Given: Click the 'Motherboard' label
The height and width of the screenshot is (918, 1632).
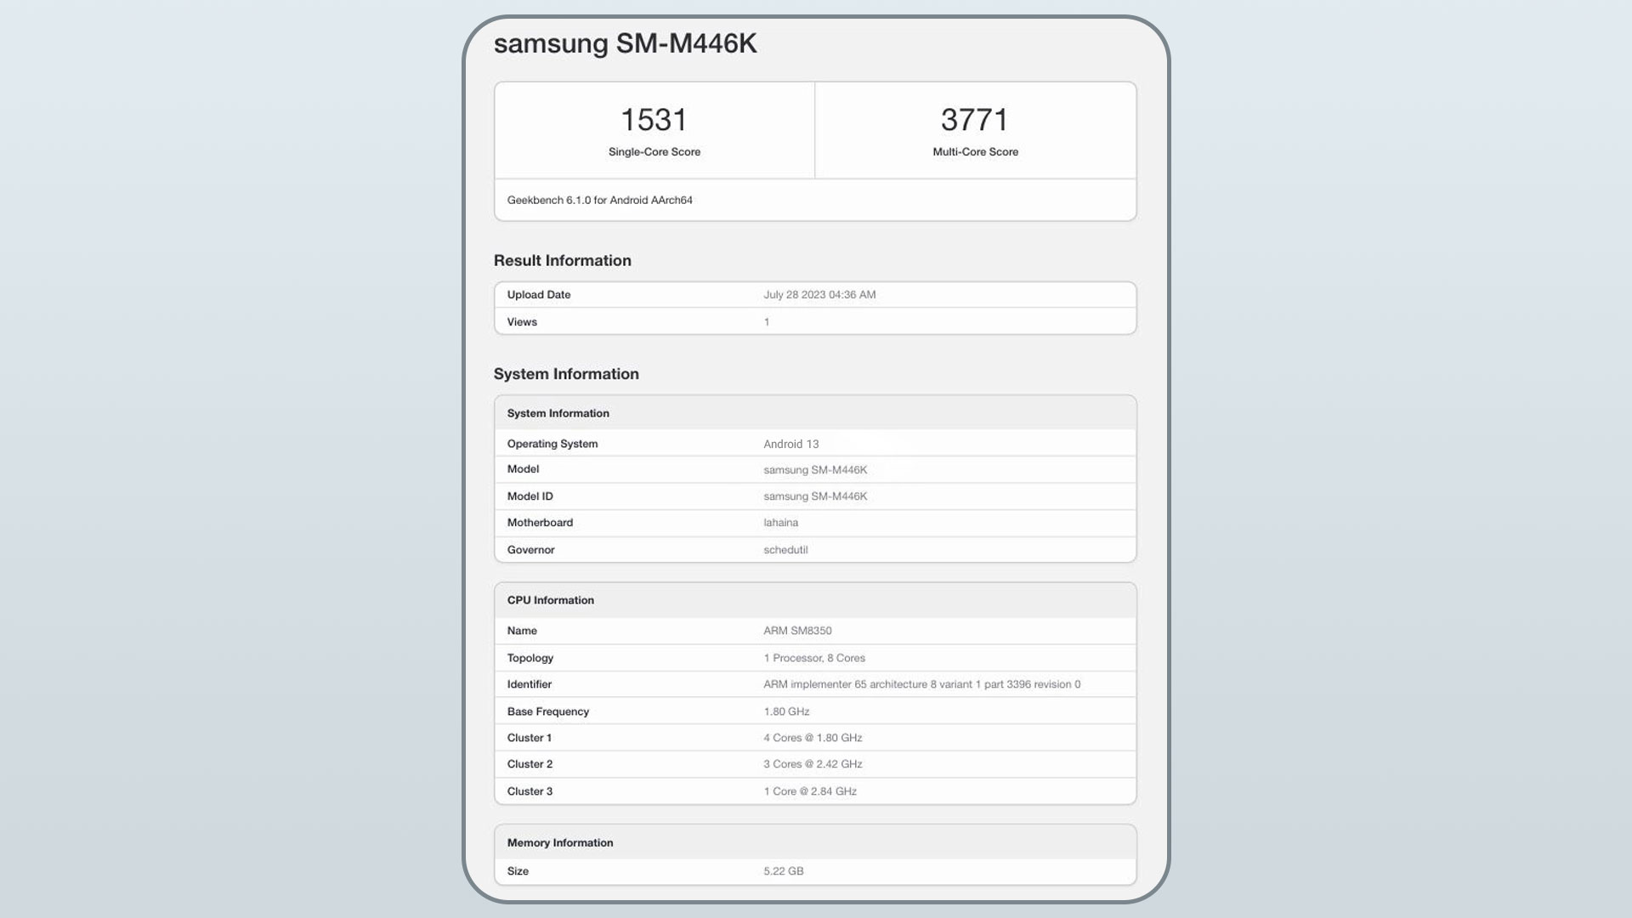Looking at the screenshot, I should pyautogui.click(x=540, y=523).
